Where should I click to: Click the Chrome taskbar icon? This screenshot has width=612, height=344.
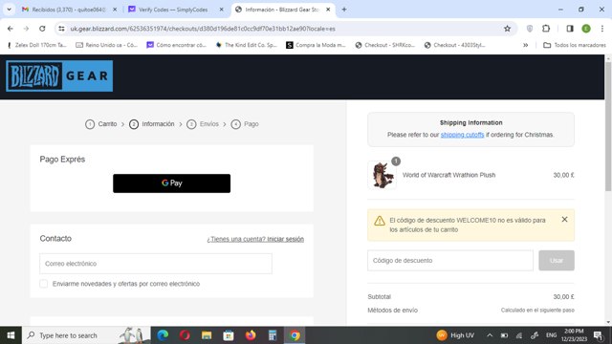(295, 335)
